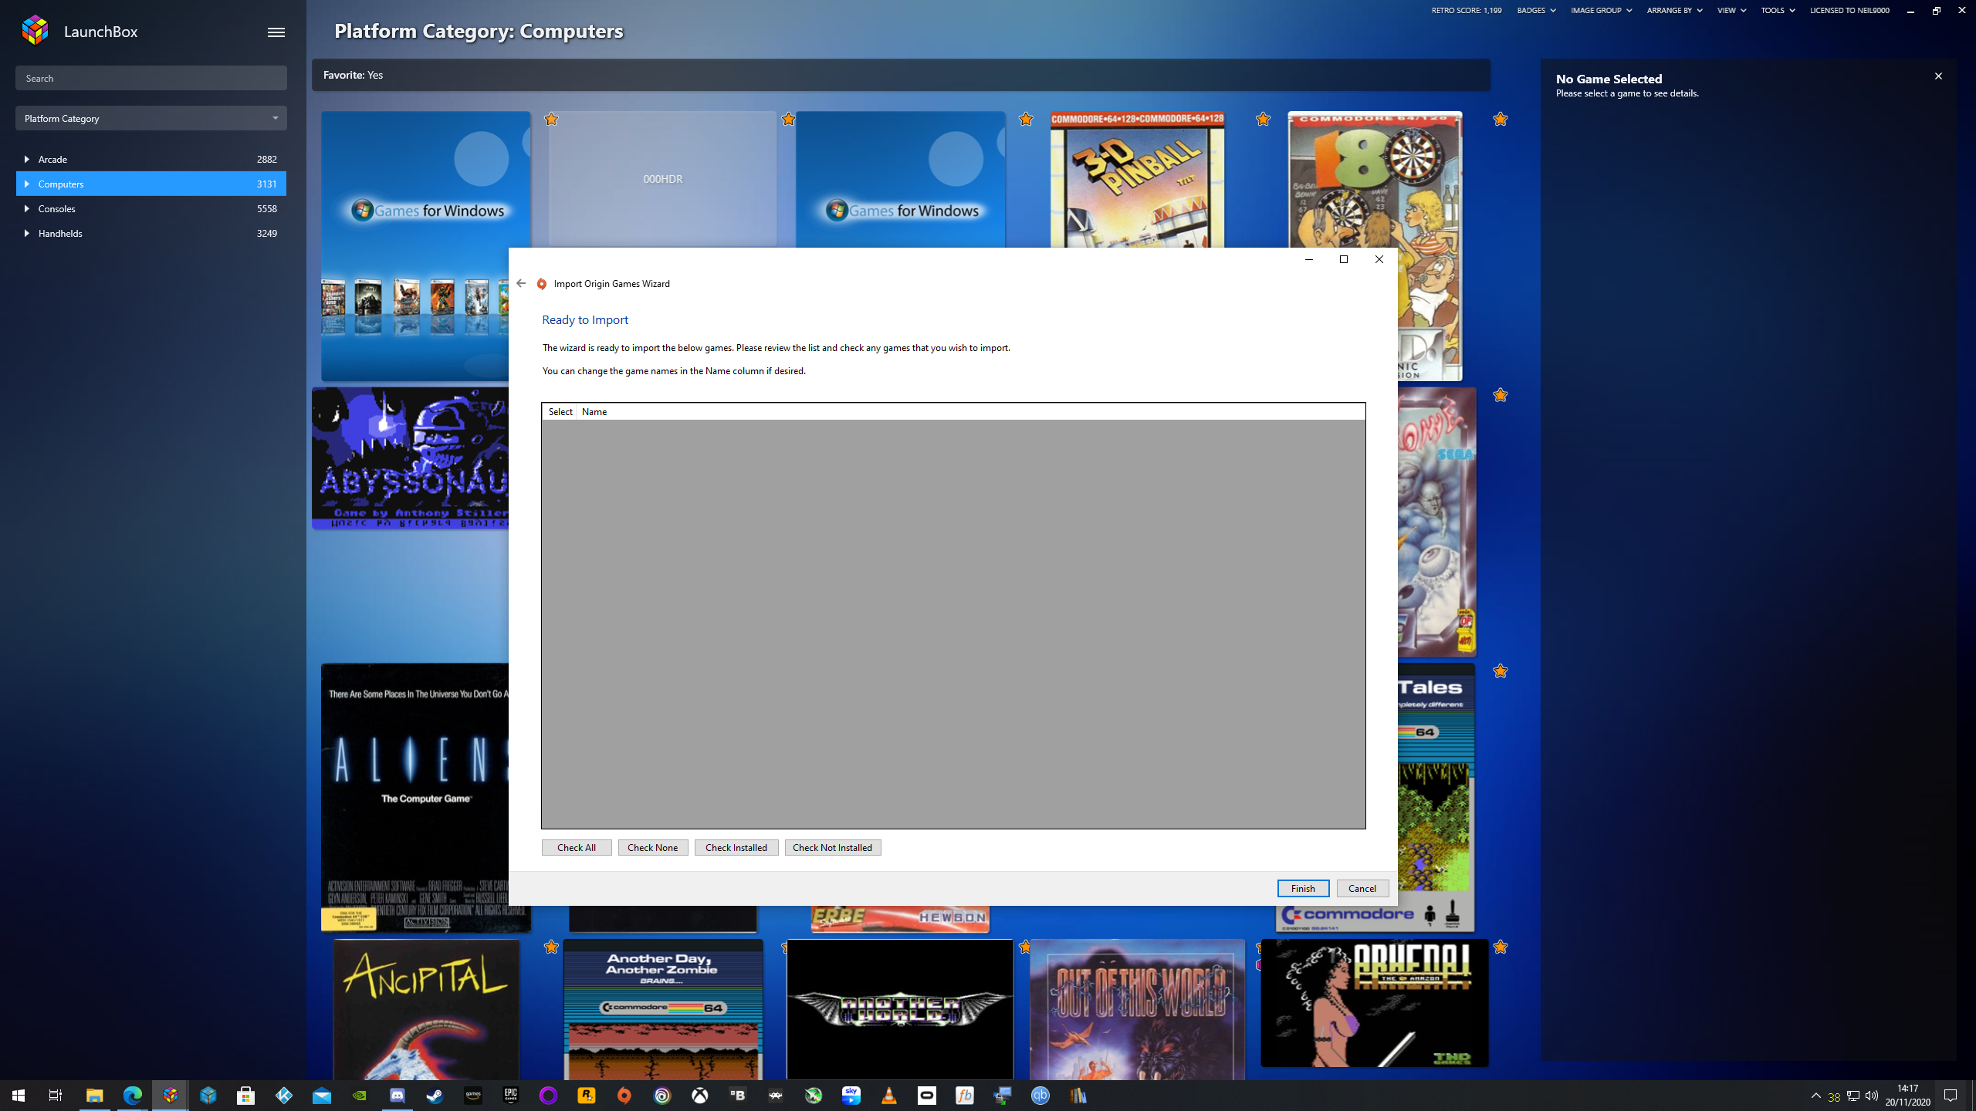This screenshot has height=1111, width=1976.
Task: Open Sky Go from taskbar
Action: click(851, 1095)
